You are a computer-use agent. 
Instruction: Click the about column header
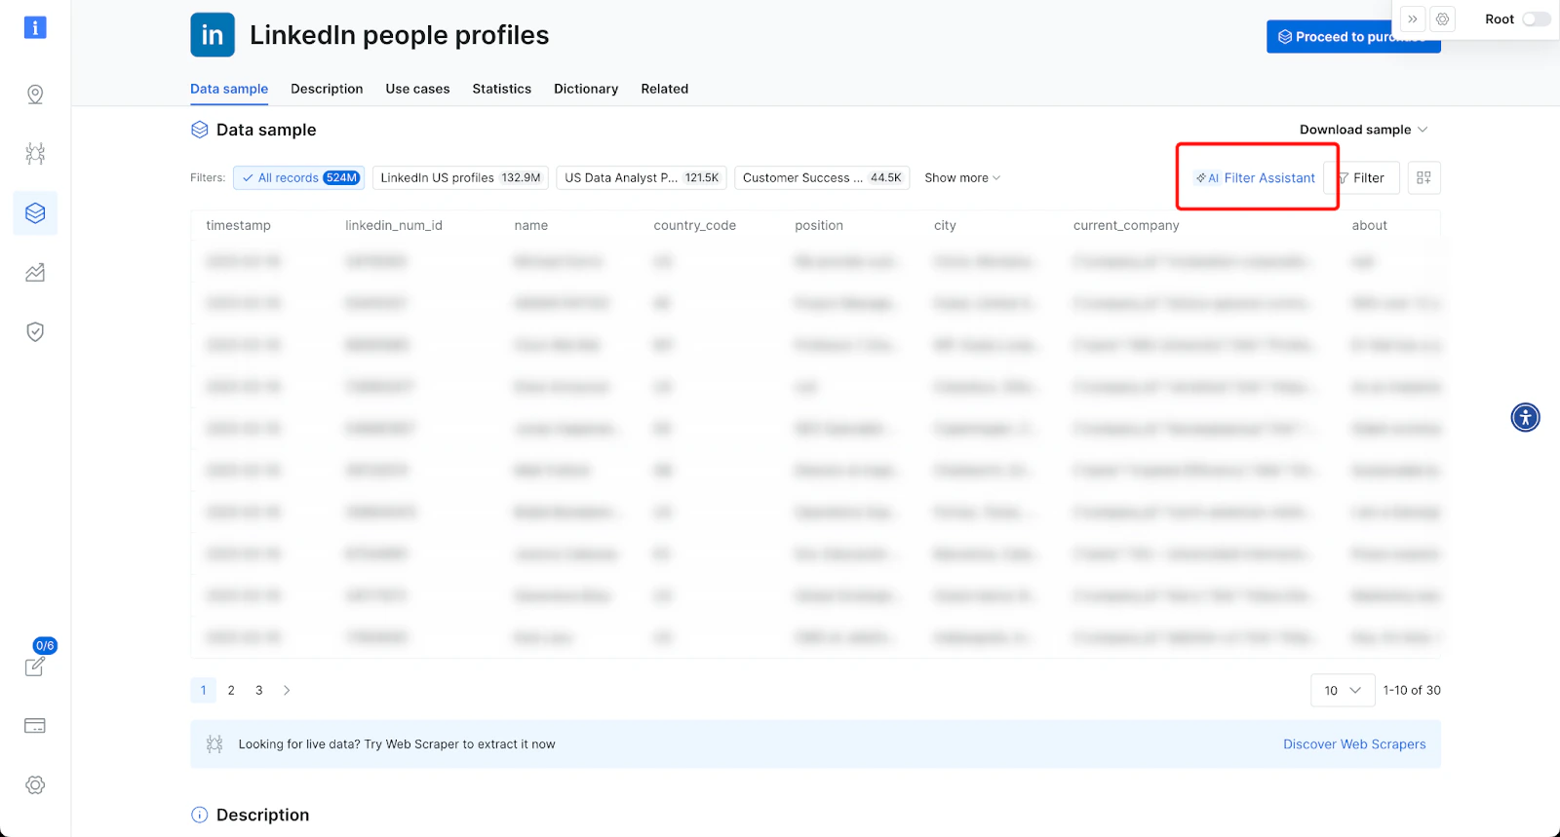click(x=1370, y=225)
